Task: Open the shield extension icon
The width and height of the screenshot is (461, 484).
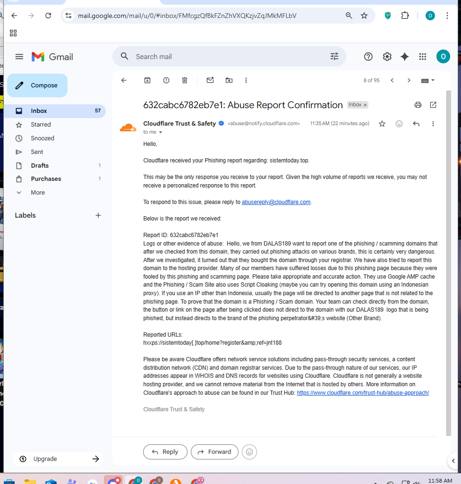Action: [x=388, y=16]
